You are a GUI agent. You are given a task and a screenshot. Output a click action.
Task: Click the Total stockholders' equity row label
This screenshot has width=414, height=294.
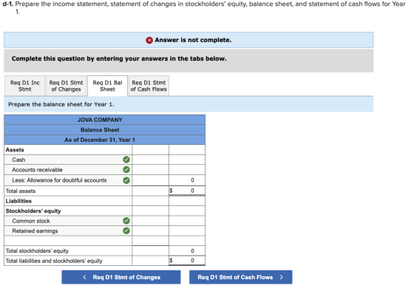click(x=37, y=250)
